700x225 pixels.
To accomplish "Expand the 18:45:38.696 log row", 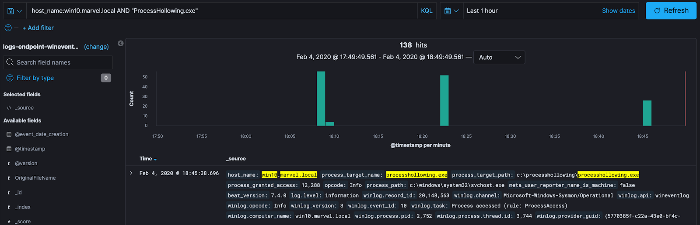I will [x=131, y=173].
